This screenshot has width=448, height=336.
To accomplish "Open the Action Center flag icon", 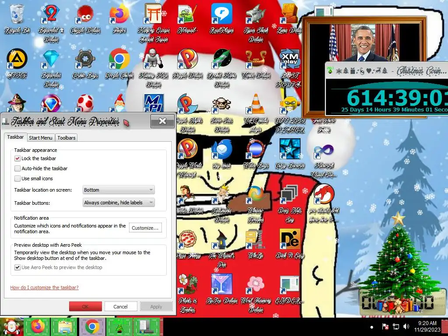I will tap(385, 326).
